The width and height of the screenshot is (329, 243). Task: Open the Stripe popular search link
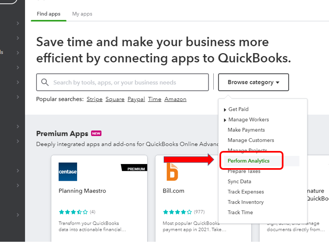(94, 99)
